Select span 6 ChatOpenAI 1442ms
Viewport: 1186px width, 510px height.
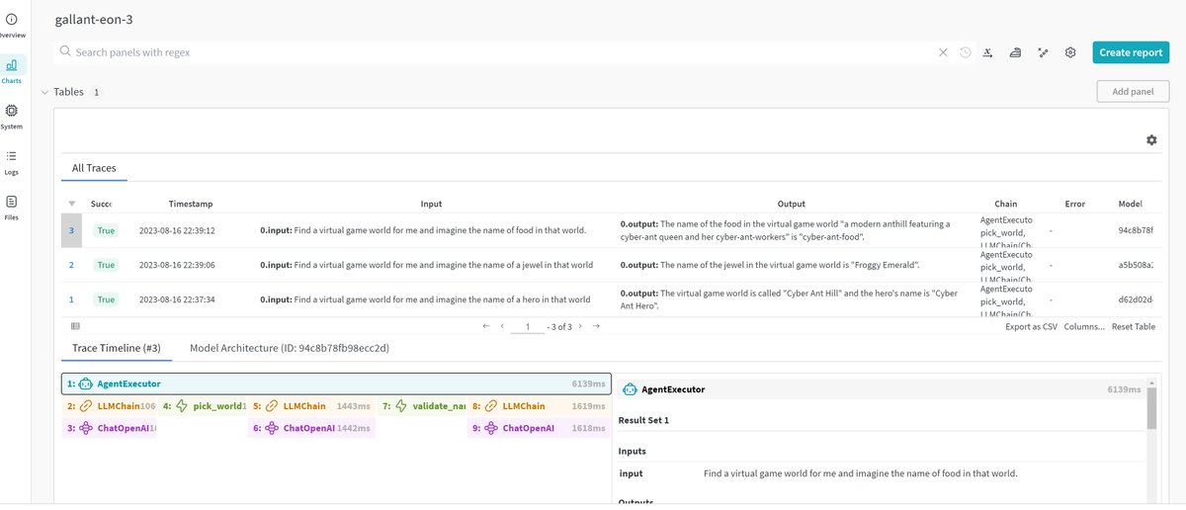pos(311,428)
